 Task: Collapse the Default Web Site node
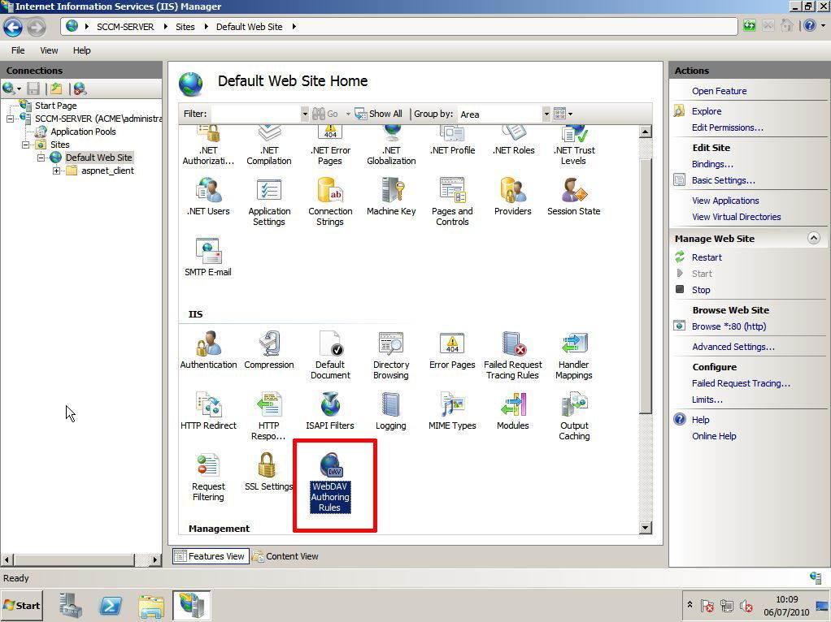pos(41,158)
